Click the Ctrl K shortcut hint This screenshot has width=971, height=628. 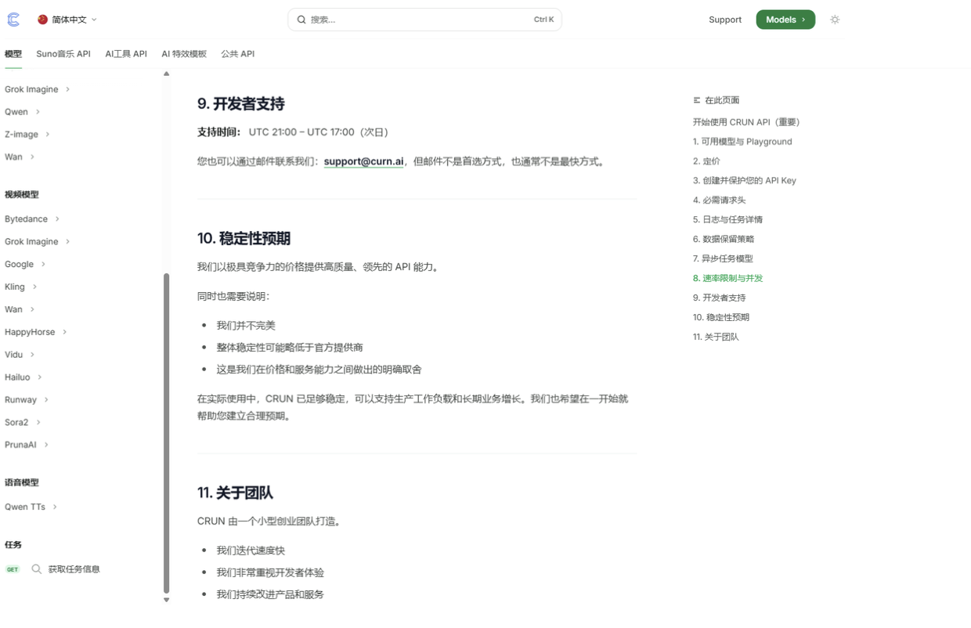tap(543, 20)
